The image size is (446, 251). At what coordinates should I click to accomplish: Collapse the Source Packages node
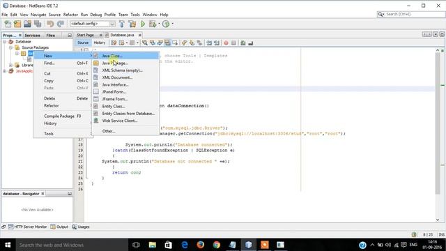(x=11, y=47)
